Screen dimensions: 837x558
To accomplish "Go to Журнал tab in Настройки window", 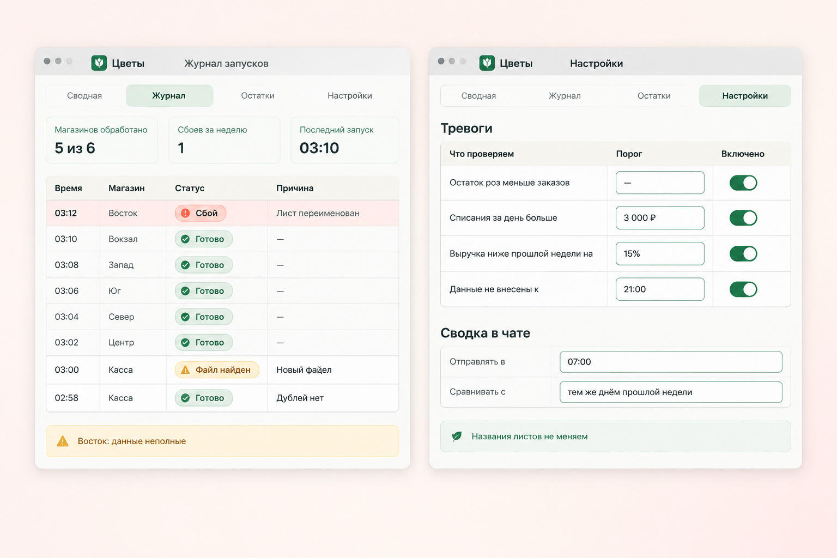I will [565, 96].
